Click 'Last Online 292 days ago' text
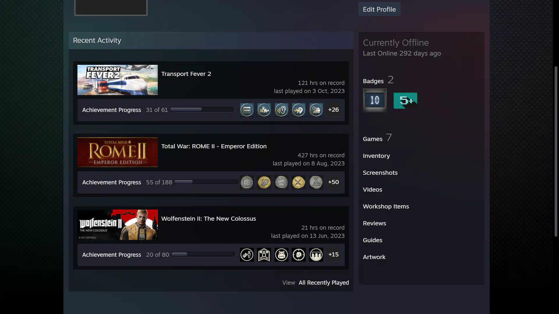This screenshot has width=559, height=314. 402,53
